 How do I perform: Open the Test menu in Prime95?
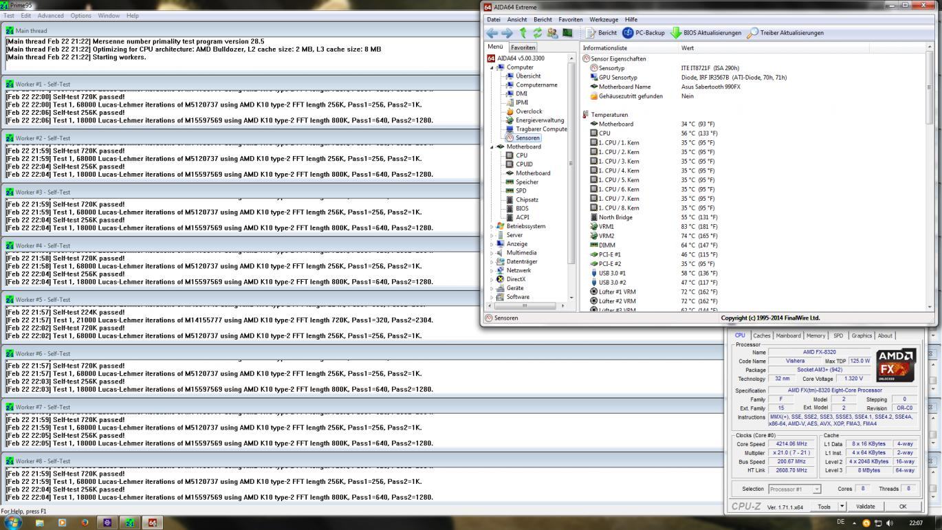pyautogui.click(x=9, y=15)
